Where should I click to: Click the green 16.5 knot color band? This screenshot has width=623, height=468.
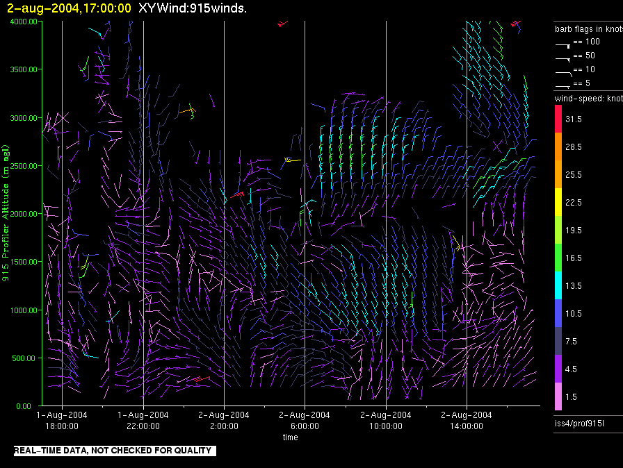[558, 258]
